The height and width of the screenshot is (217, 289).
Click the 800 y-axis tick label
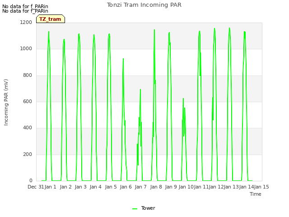pyautogui.click(x=28, y=75)
